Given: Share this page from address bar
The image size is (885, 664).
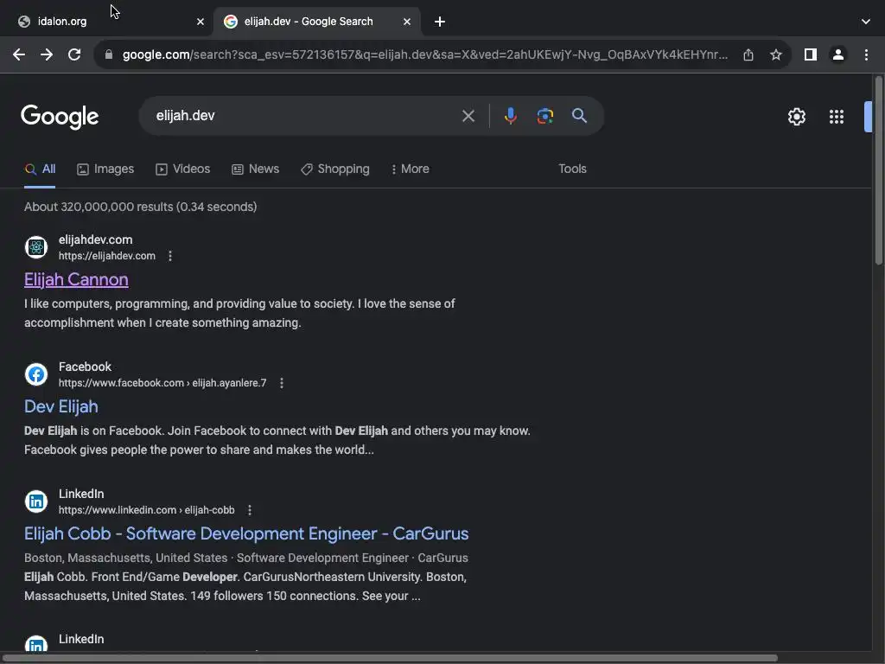Looking at the screenshot, I should click(x=748, y=54).
